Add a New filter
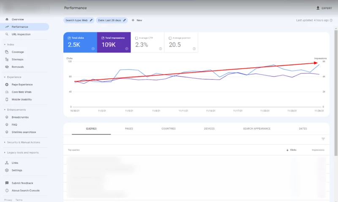Screen dimensions: 338x202 pos(136,20)
